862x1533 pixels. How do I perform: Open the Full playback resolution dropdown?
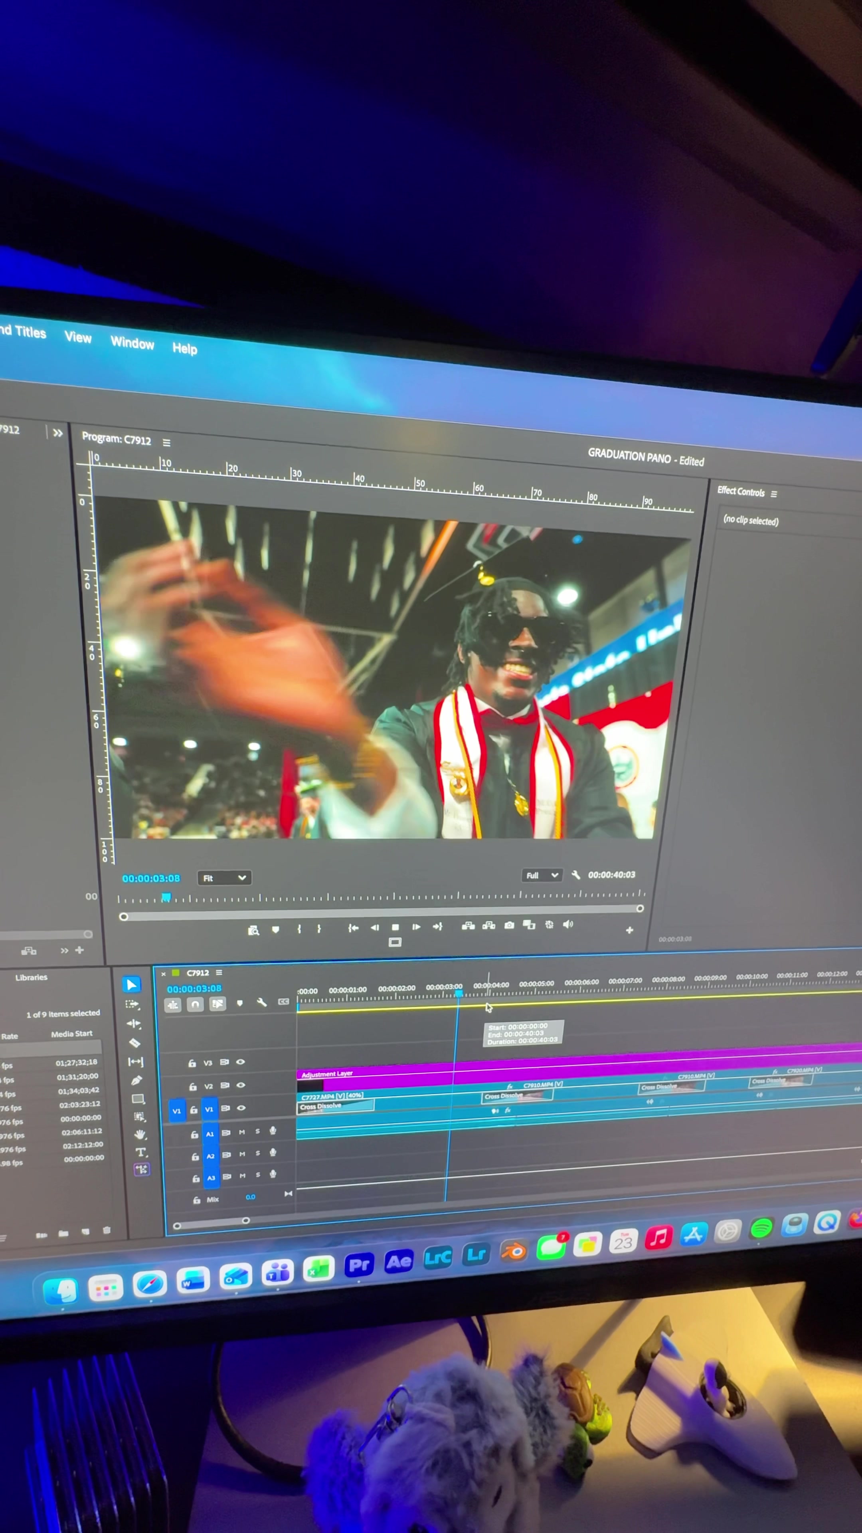(x=542, y=875)
